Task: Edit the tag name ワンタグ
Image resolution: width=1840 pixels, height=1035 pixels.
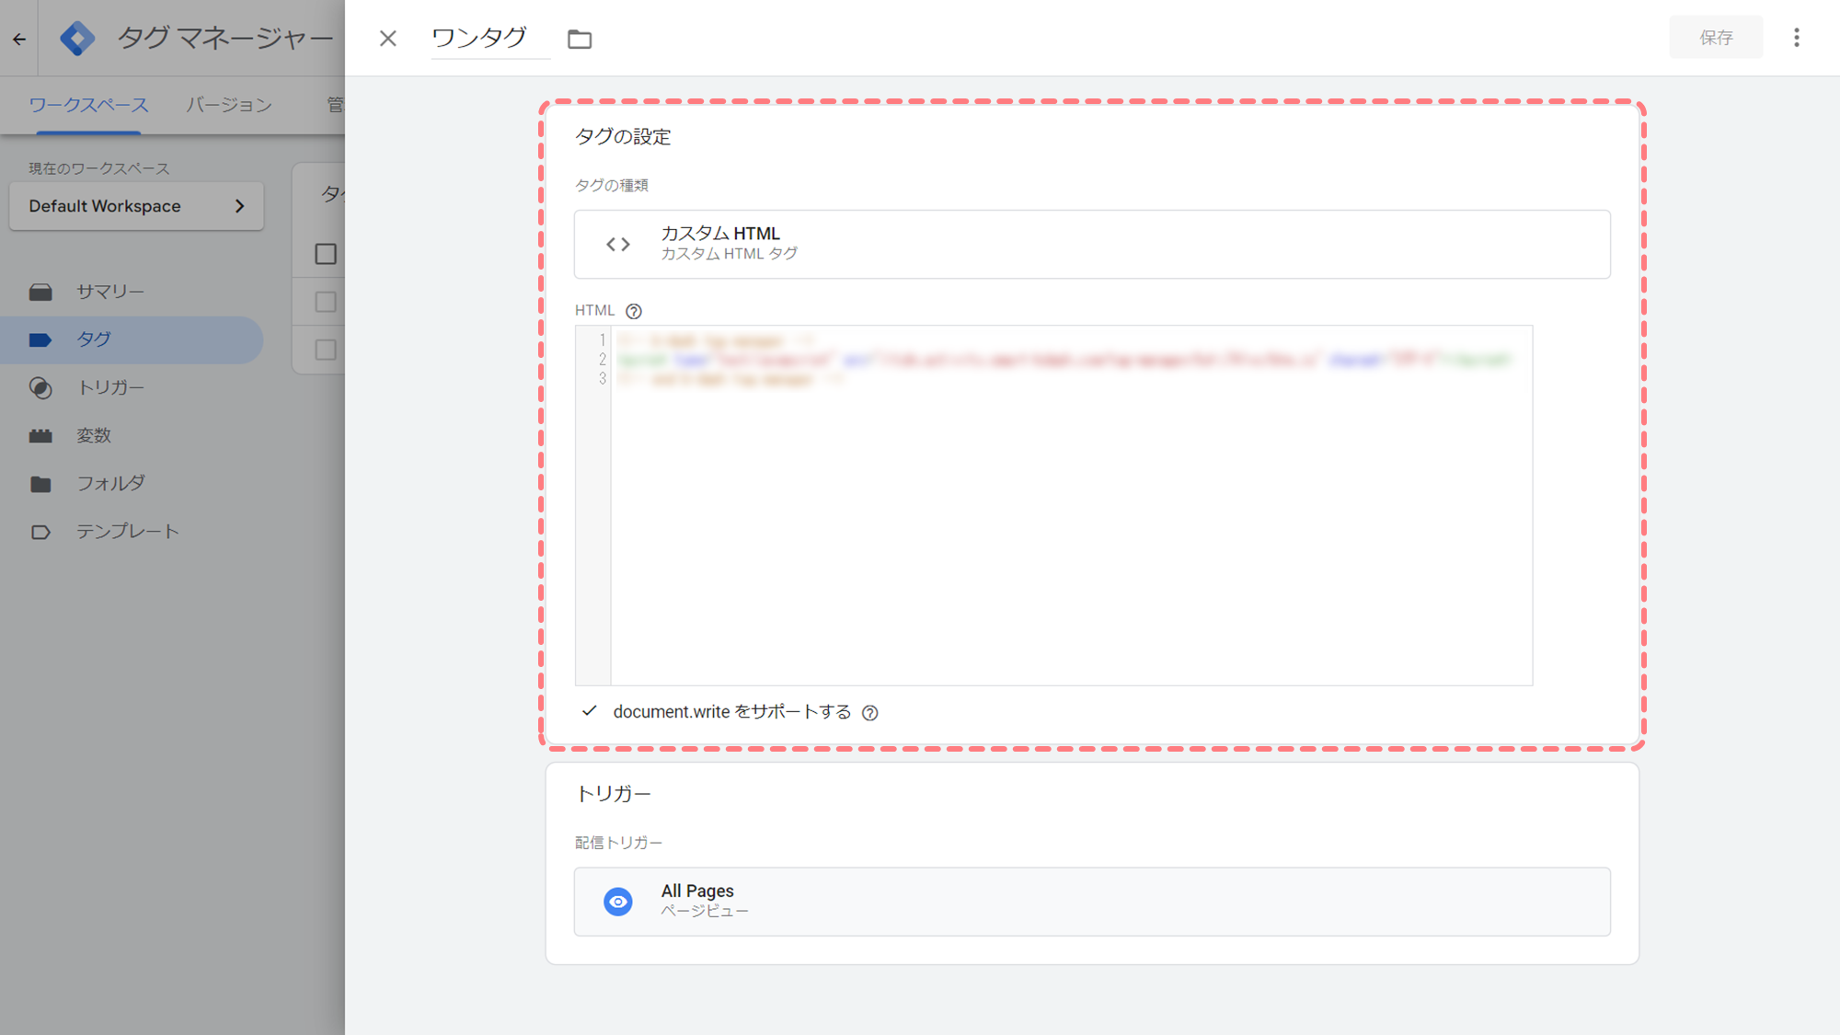Action: (x=489, y=38)
